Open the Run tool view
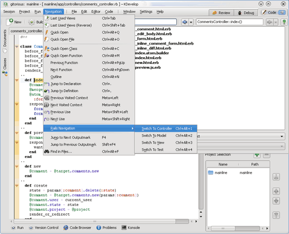The image size is (289, 234). [18, 228]
